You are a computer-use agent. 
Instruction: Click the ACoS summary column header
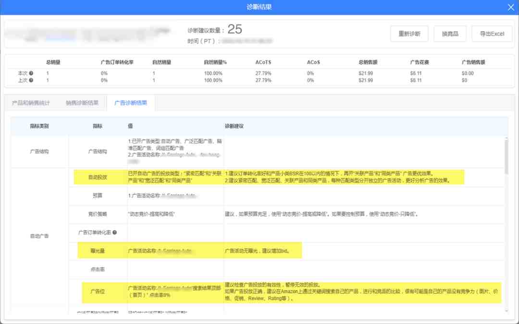click(313, 62)
